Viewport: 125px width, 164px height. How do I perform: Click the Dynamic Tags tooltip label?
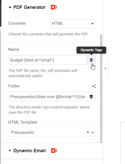coord(91,50)
